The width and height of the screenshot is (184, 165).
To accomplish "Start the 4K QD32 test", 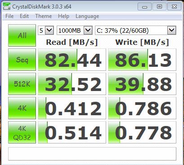I will (x=22, y=132).
